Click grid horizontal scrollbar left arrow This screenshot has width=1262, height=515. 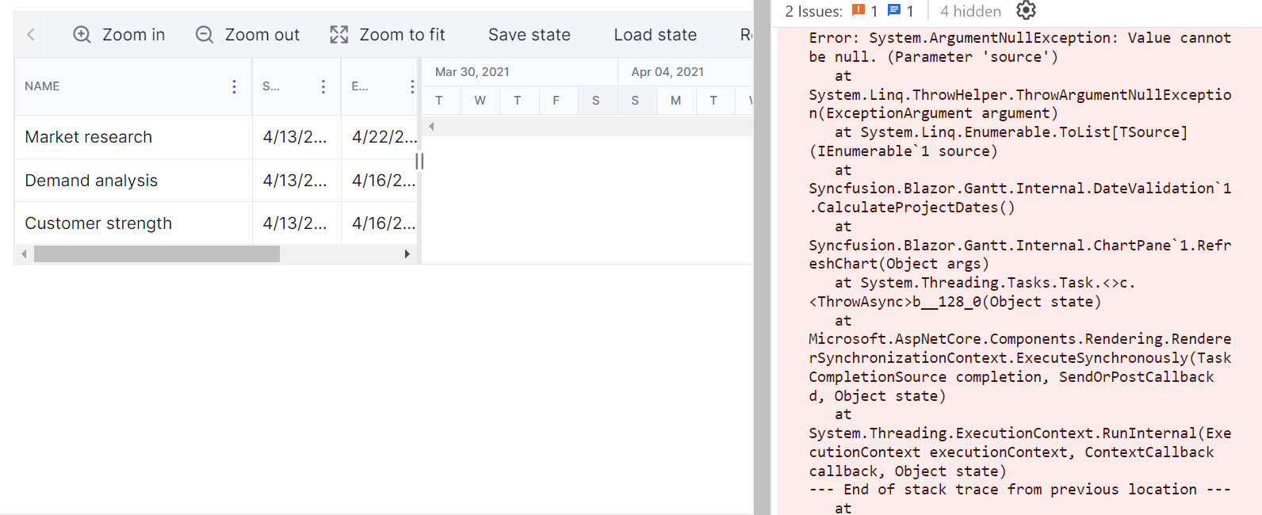pyautogui.click(x=24, y=254)
